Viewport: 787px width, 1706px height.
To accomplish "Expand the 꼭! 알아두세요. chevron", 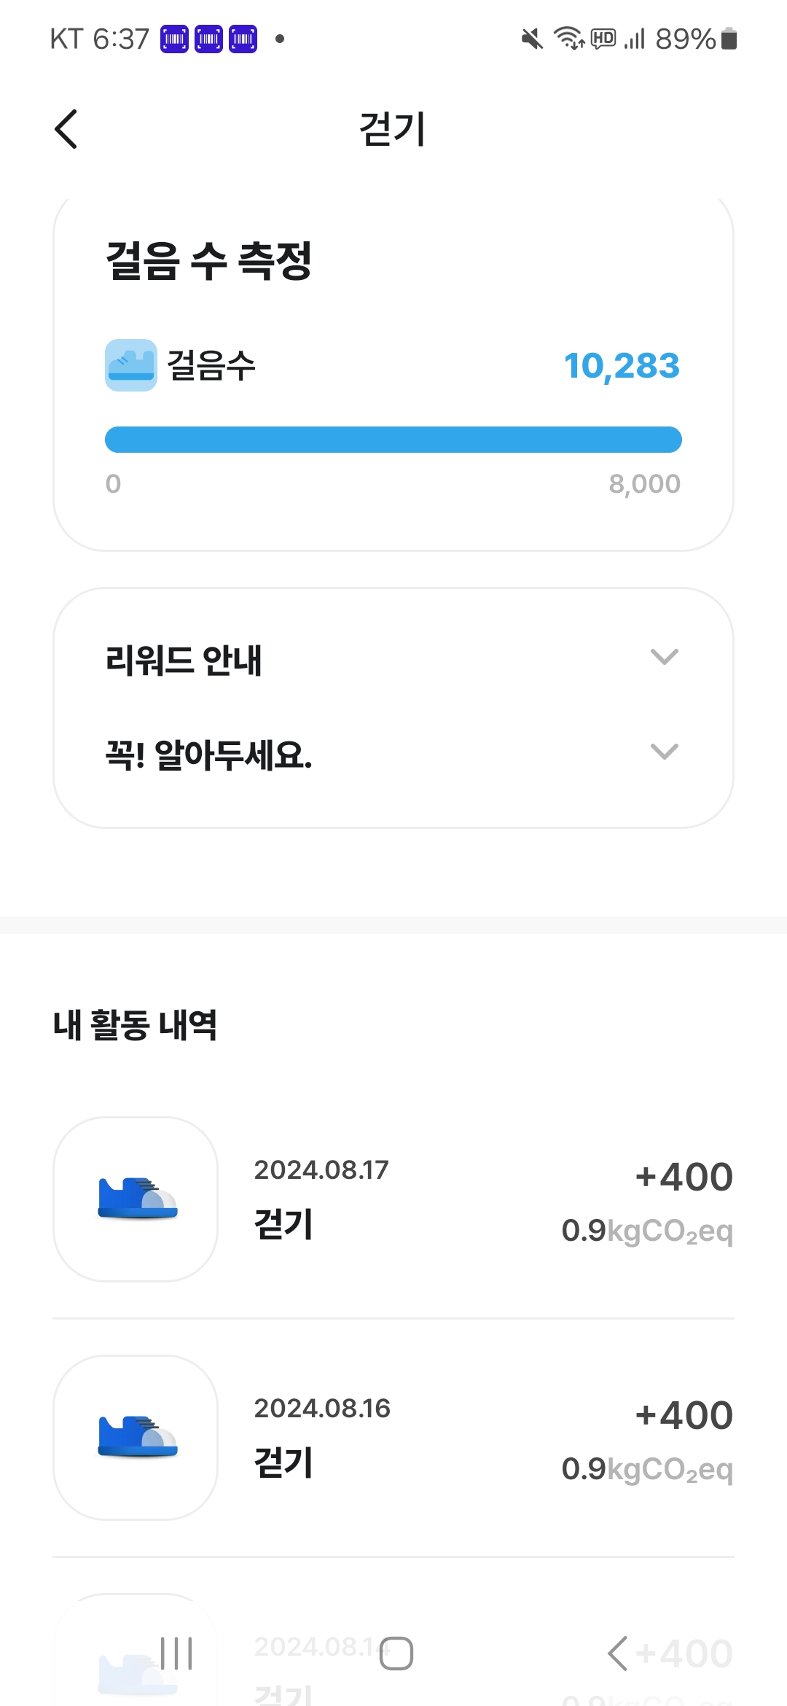I will click(664, 752).
